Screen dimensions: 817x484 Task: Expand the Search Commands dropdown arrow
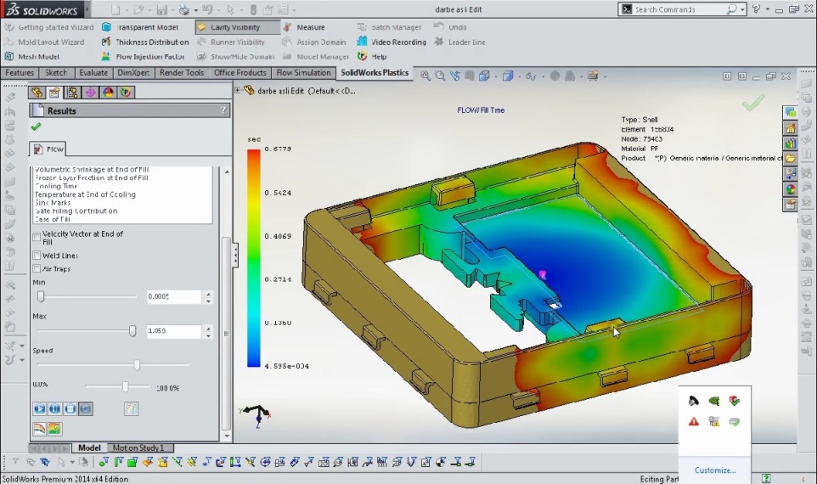(x=743, y=9)
